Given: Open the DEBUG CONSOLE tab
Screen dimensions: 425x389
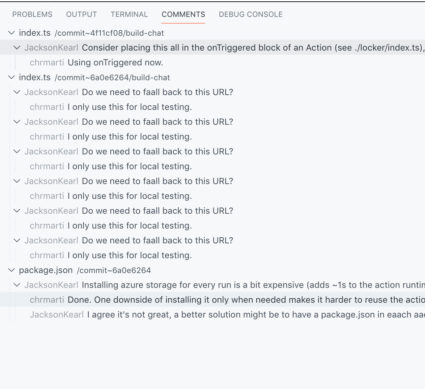Looking at the screenshot, I should tap(251, 14).
